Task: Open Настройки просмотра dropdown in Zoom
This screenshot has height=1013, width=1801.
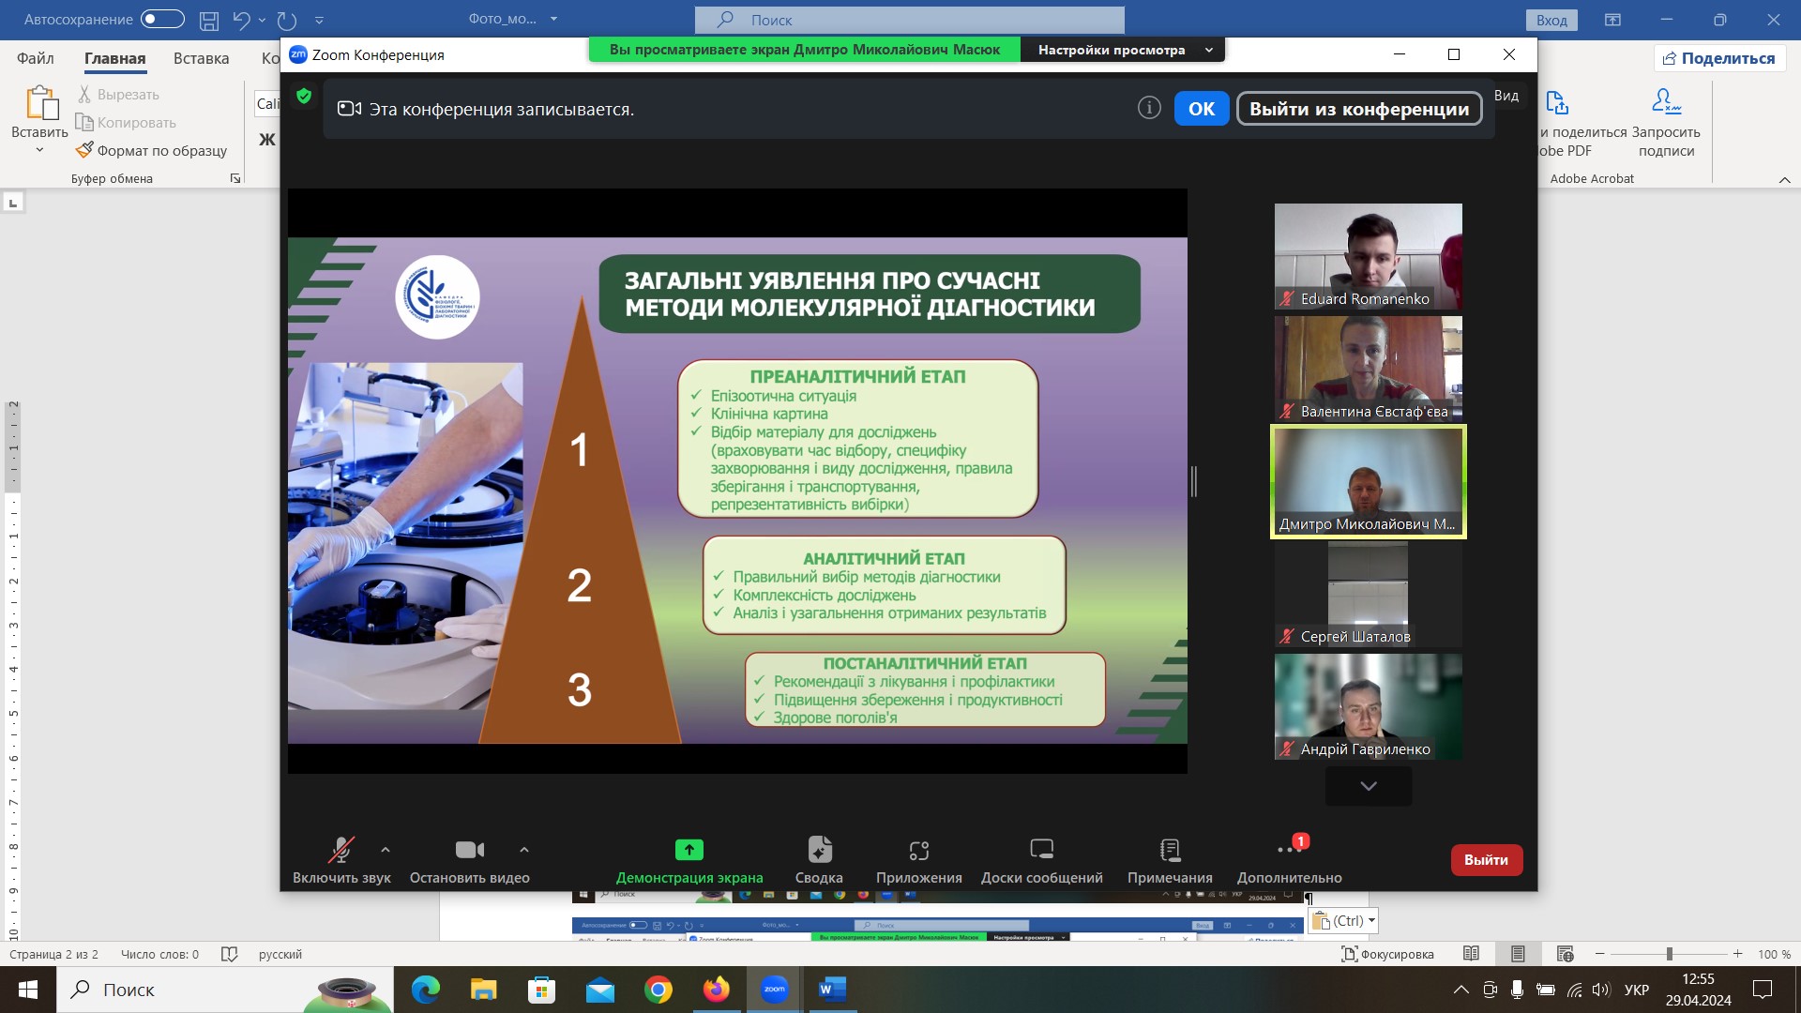Action: [x=1123, y=50]
